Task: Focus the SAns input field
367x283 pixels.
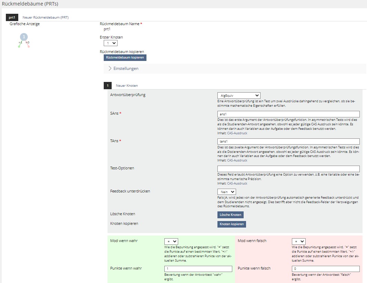Action: click(288, 114)
